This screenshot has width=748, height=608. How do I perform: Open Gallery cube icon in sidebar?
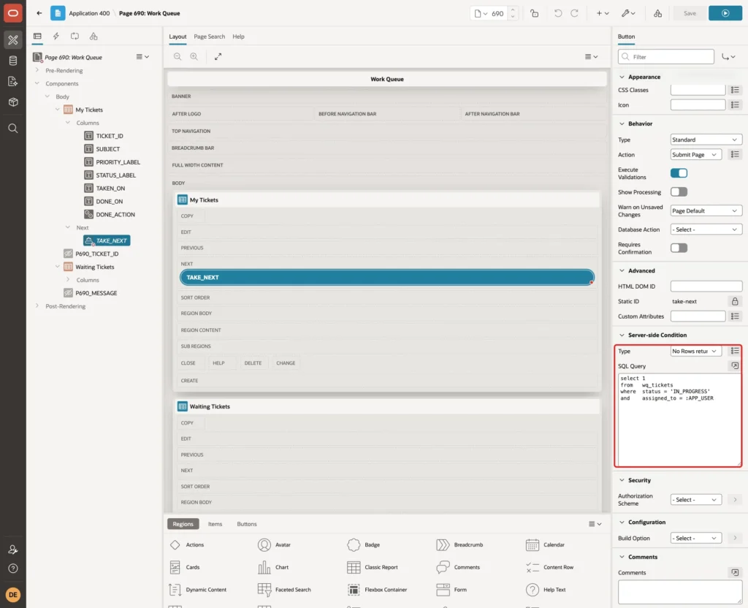click(13, 102)
